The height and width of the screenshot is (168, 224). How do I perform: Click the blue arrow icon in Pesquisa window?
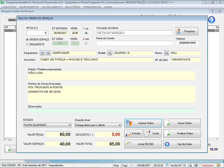(x=211, y=20)
